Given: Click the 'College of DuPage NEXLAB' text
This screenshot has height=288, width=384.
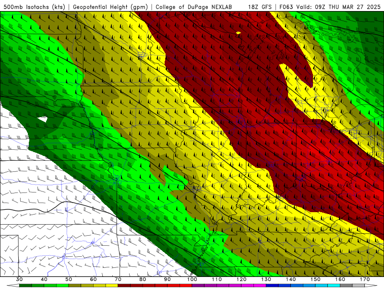Looking at the screenshot, I should [193, 7].
